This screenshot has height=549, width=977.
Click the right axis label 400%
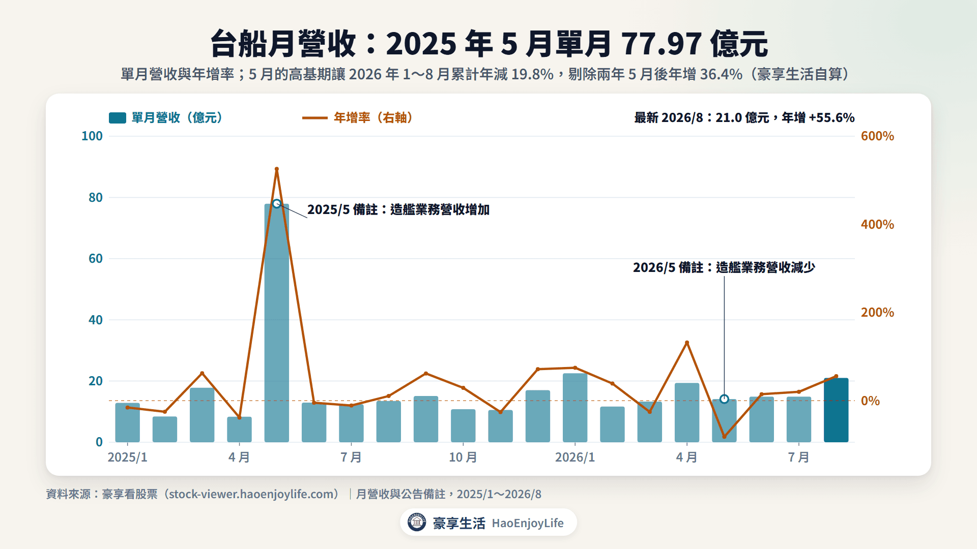[877, 224]
